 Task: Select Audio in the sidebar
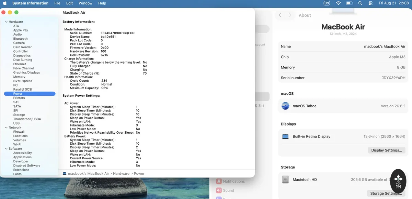(18, 35)
